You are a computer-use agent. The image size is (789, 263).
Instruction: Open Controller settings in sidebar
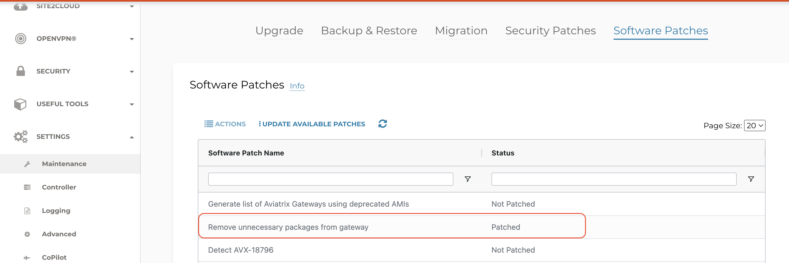click(x=59, y=187)
